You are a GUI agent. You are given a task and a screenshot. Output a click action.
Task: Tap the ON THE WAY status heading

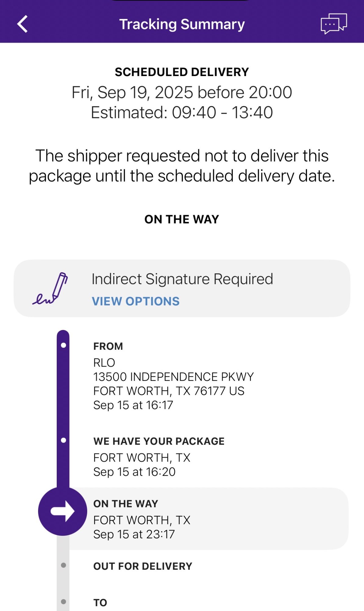click(x=182, y=219)
